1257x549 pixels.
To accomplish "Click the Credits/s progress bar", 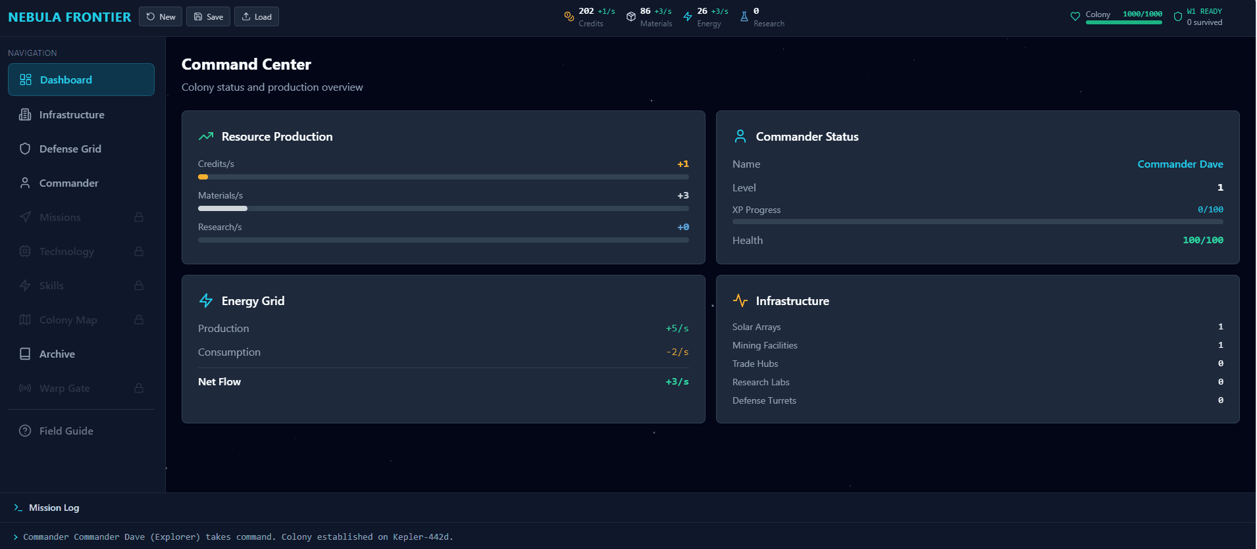I will click(x=444, y=177).
